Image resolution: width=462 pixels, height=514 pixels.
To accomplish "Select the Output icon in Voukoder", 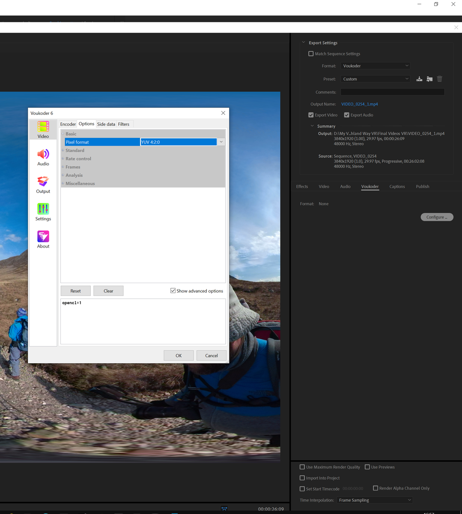I will point(43,184).
